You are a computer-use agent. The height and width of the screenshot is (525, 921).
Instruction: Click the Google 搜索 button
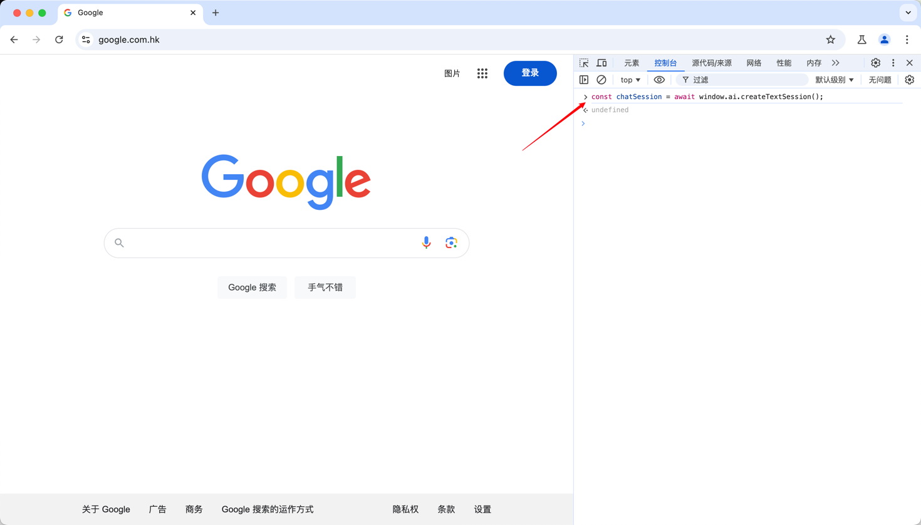pyautogui.click(x=252, y=287)
